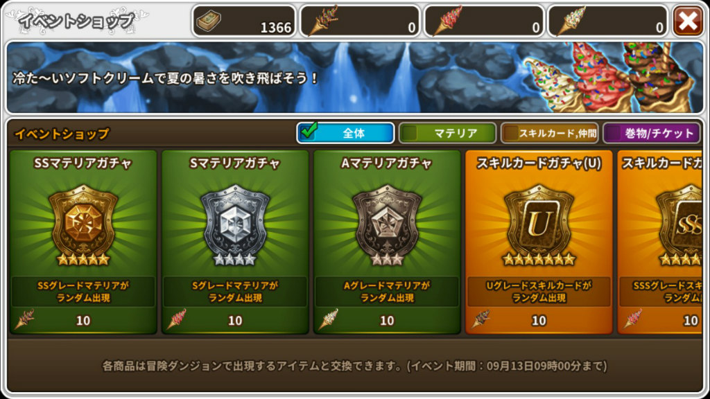Buy SS Materia gacha for 10 cones
Image resolution: width=710 pixels, height=399 pixels.
coord(83,320)
